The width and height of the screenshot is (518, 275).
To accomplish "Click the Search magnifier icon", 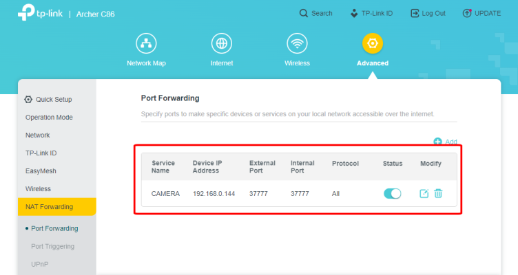I will [x=303, y=13].
